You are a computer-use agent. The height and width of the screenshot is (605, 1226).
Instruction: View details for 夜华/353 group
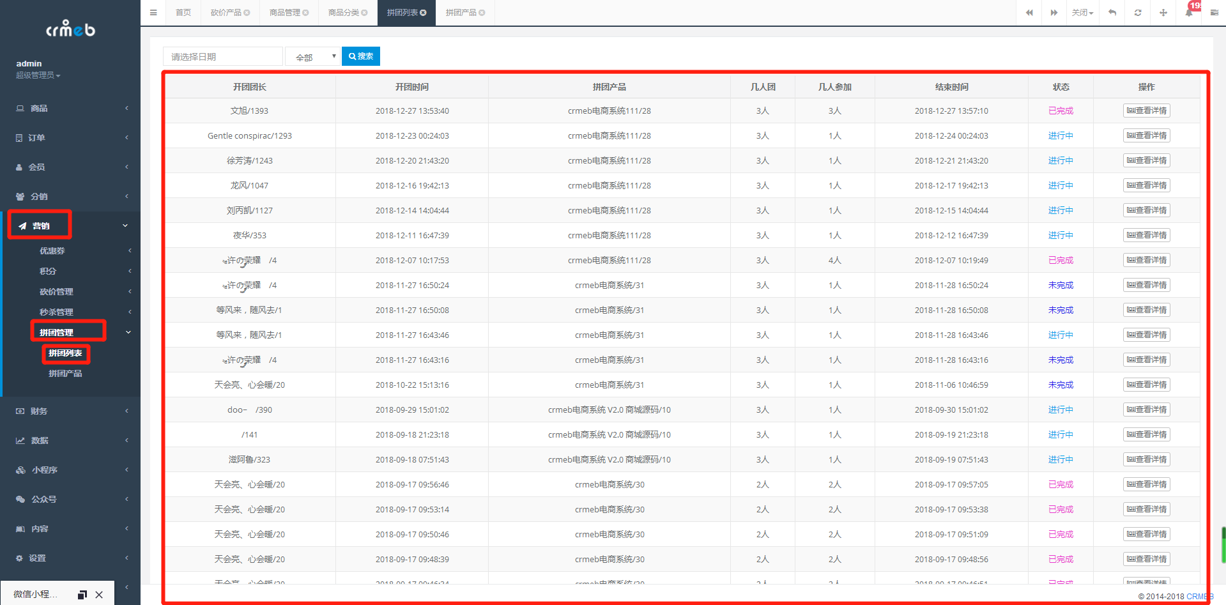pyautogui.click(x=1147, y=235)
